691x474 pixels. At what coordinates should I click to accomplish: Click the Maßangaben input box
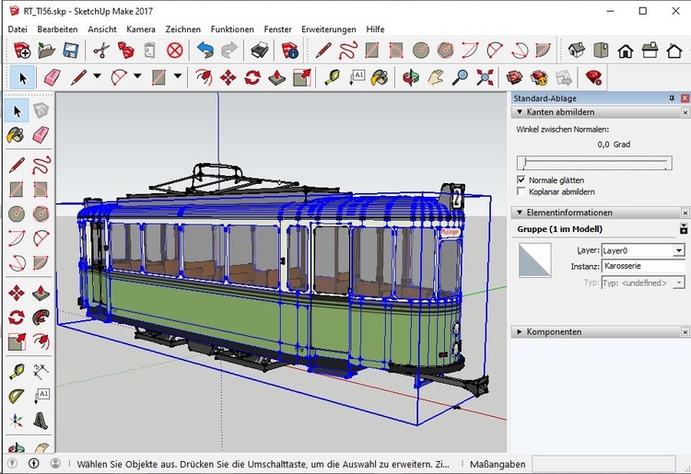[x=603, y=464]
